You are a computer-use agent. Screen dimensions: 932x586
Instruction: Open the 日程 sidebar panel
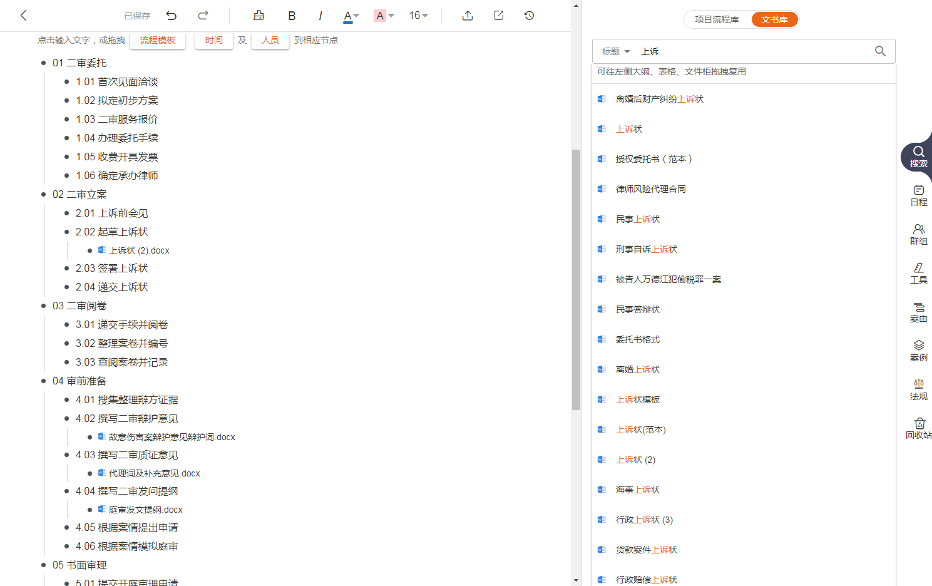(919, 196)
